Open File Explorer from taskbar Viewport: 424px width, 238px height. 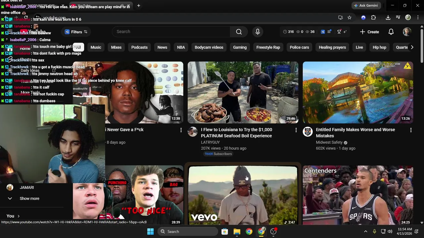coord(237,231)
